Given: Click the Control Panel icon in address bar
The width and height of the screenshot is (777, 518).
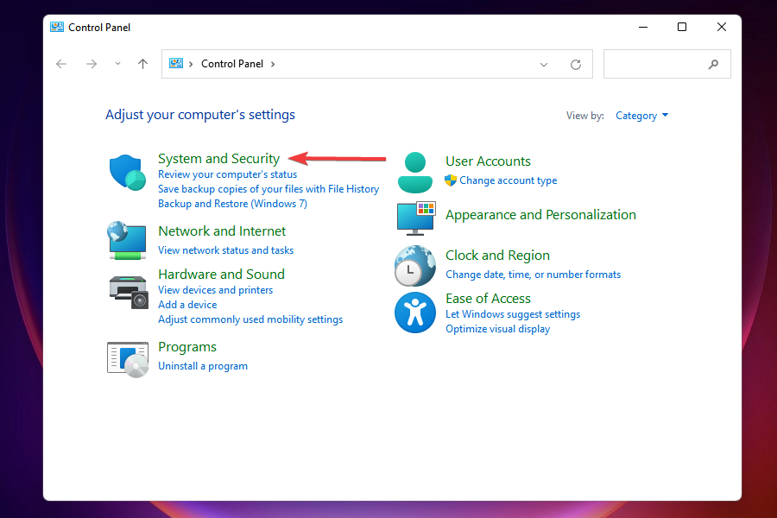Looking at the screenshot, I should coord(176,63).
